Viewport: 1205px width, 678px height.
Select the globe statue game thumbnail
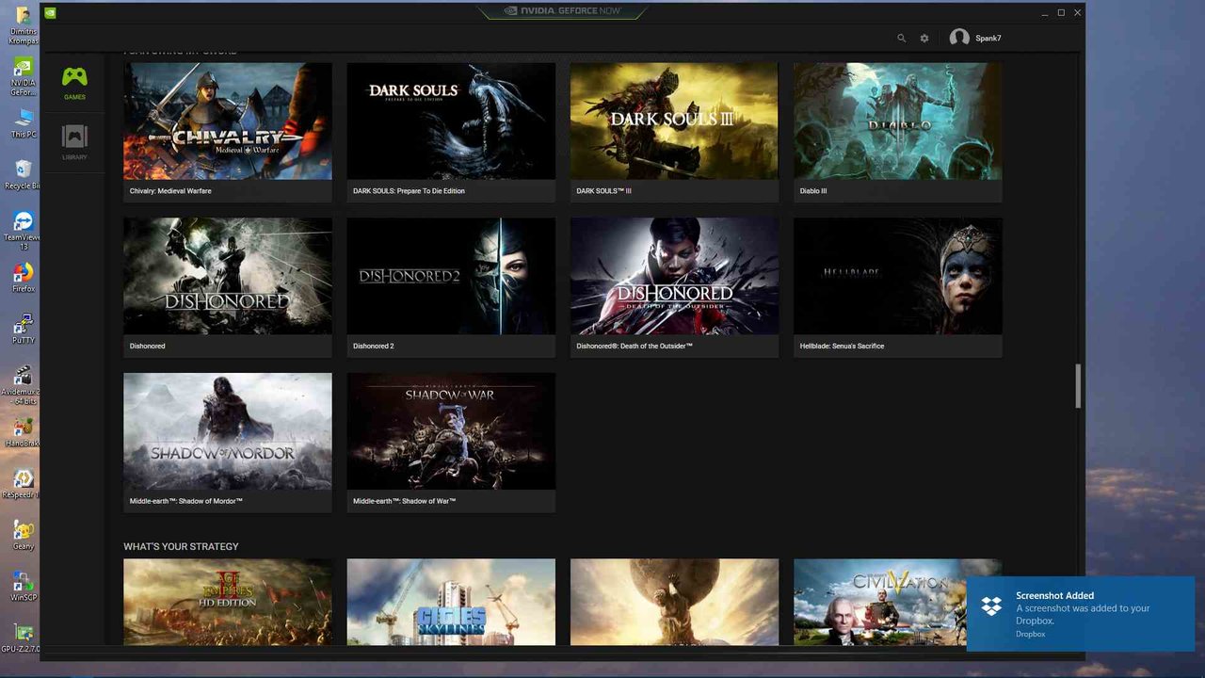coord(674,602)
